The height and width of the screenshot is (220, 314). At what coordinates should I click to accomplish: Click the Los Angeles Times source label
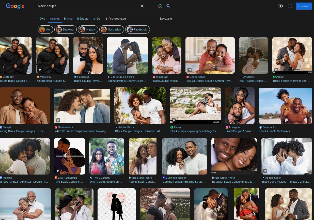tap(122, 77)
